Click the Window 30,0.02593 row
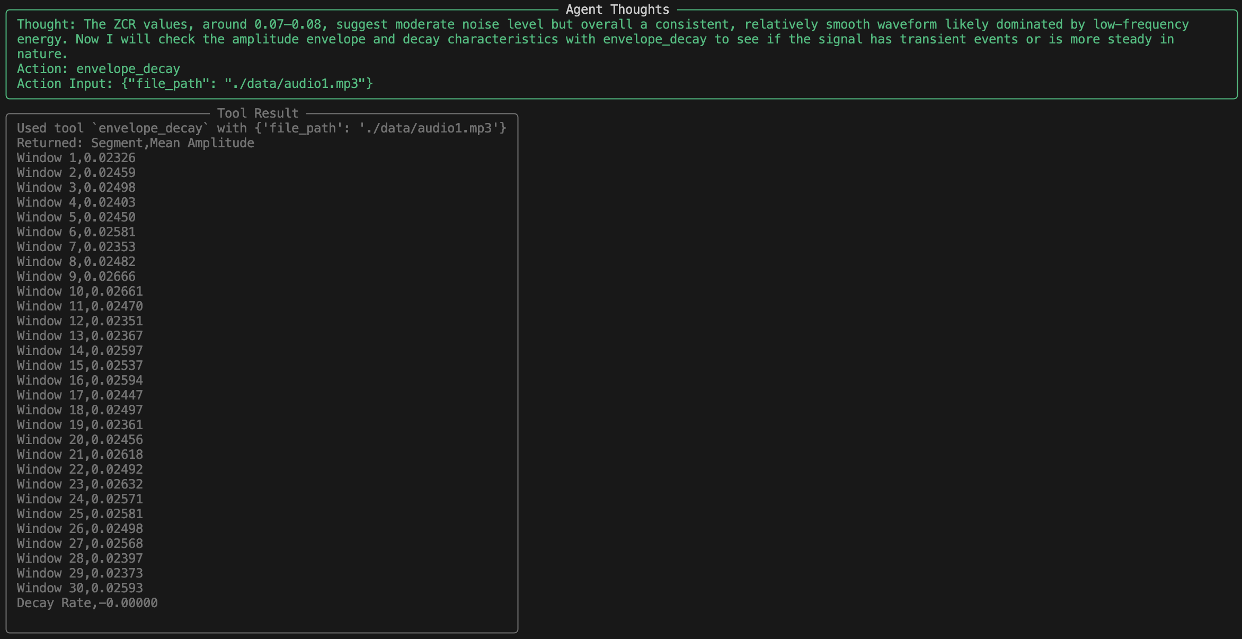The width and height of the screenshot is (1242, 639). 79,588
